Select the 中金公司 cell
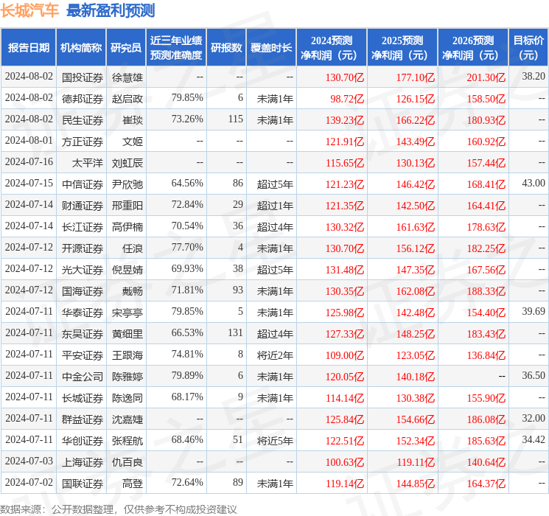This screenshot has width=549, height=516. (83, 377)
